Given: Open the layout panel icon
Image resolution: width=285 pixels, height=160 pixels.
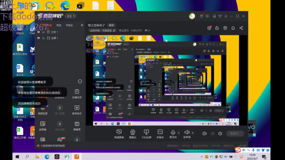Looking at the screenshot, I should [x=225, y=28].
